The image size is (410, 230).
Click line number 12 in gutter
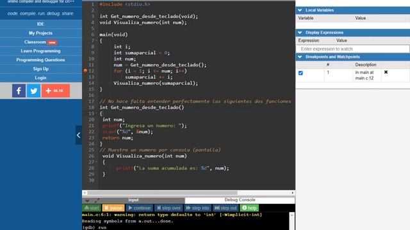click(x=91, y=71)
